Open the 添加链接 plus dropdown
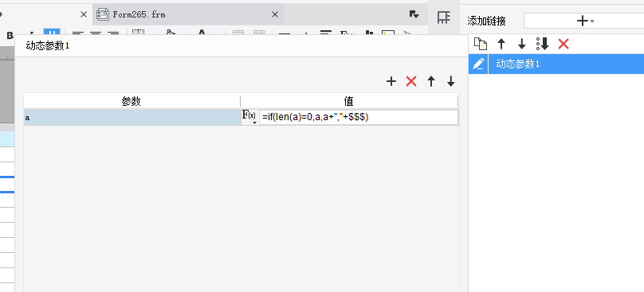Viewport: 644px width, 292px height. [585, 21]
